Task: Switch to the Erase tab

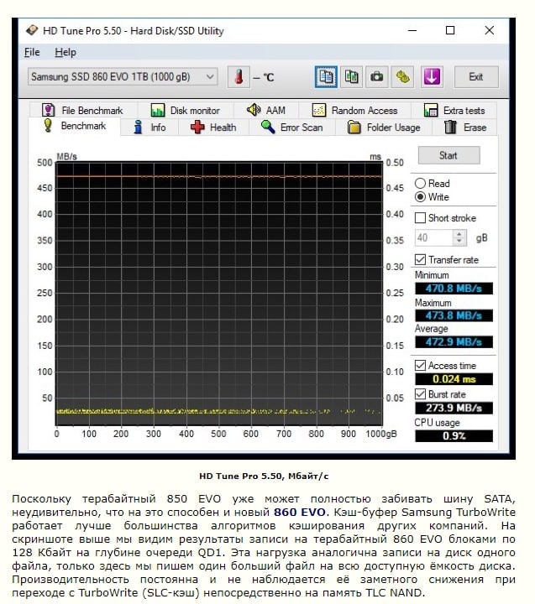Action: 465,128
